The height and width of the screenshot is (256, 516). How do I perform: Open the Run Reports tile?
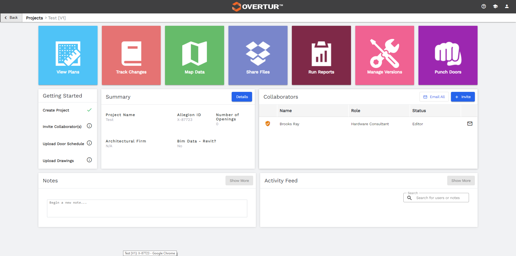pos(321,55)
